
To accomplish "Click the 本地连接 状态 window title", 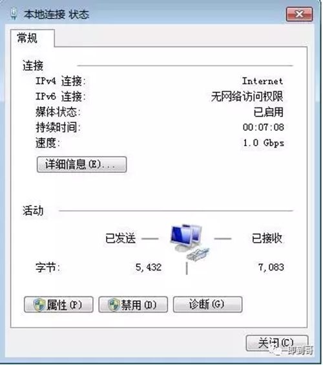I will tap(56, 15).
